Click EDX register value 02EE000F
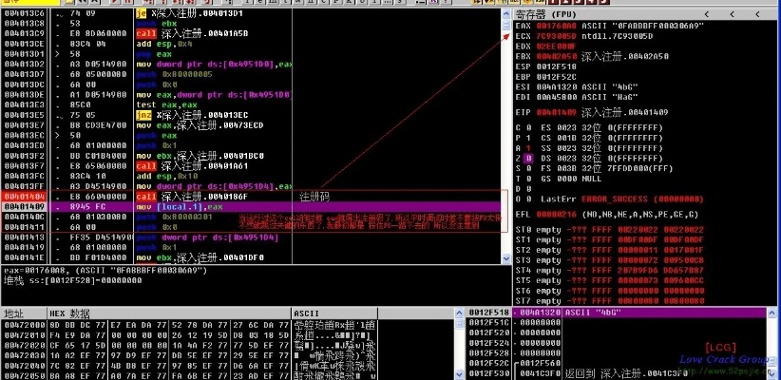 point(556,46)
